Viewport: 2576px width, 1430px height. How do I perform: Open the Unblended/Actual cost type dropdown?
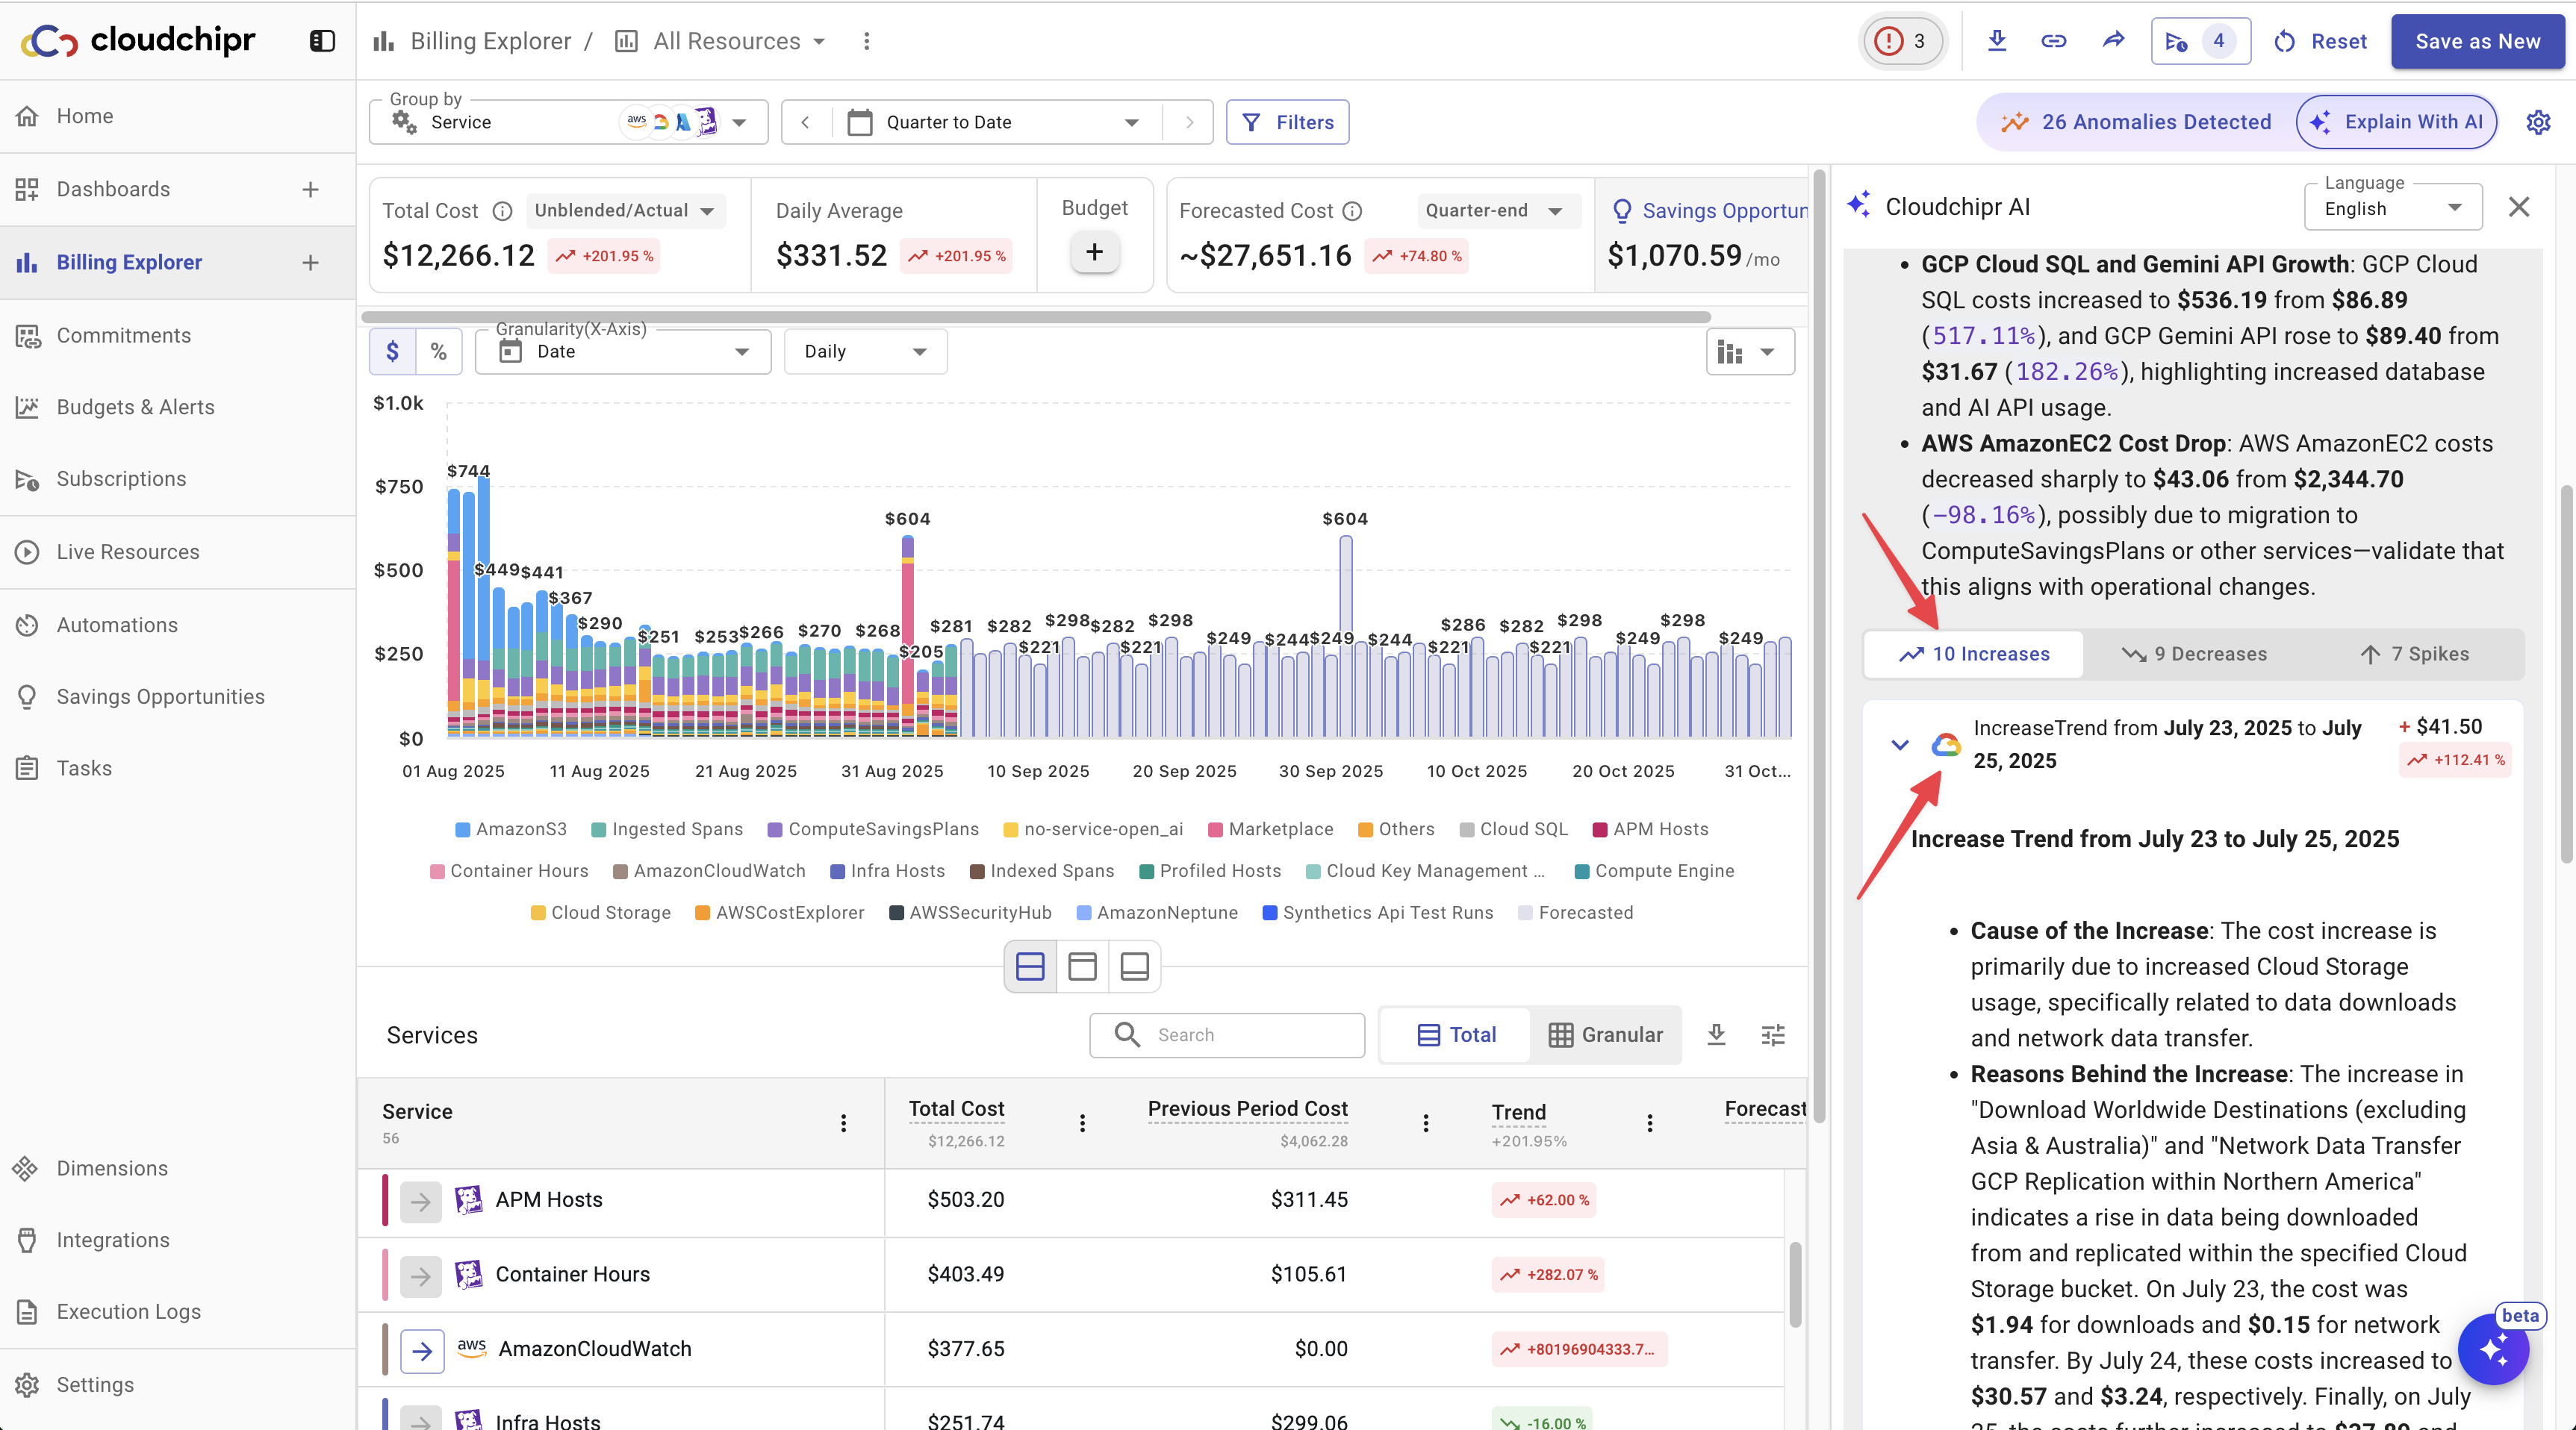click(625, 211)
